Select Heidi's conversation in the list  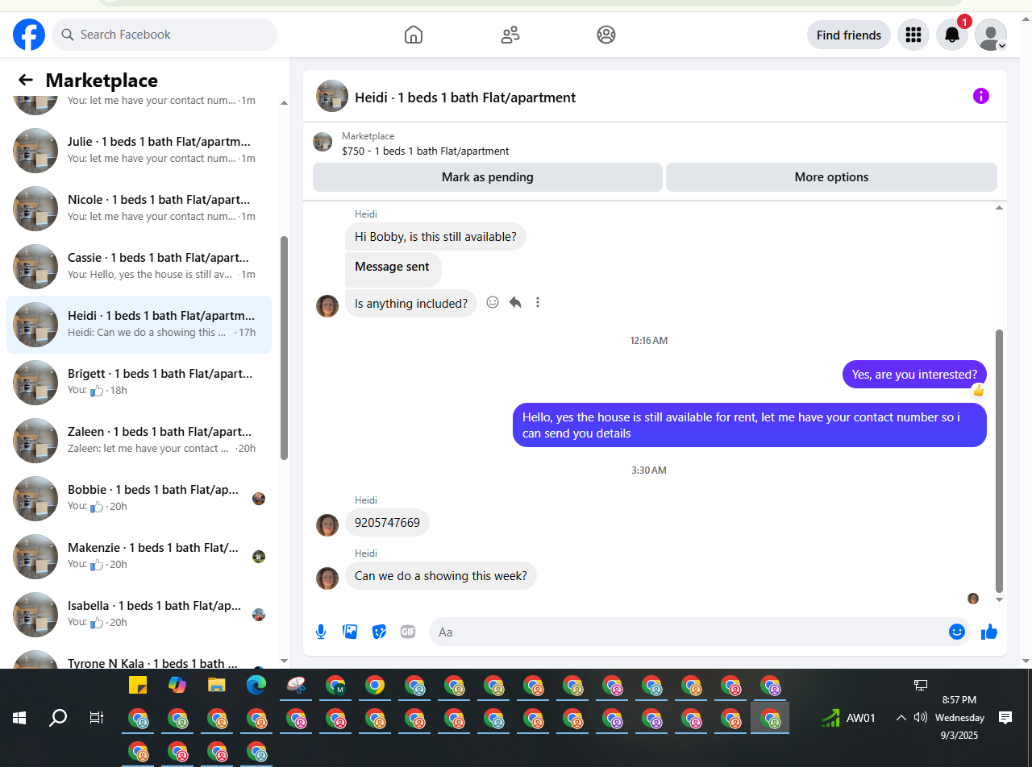coord(139,325)
